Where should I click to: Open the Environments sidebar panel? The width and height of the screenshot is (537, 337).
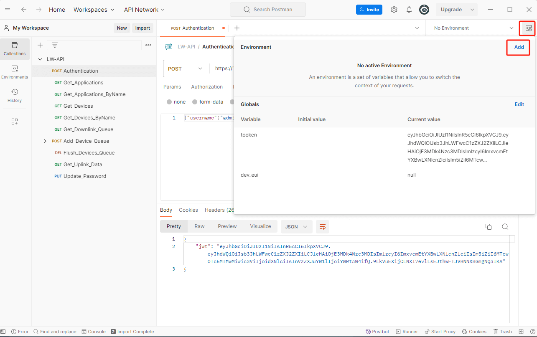(x=15, y=72)
